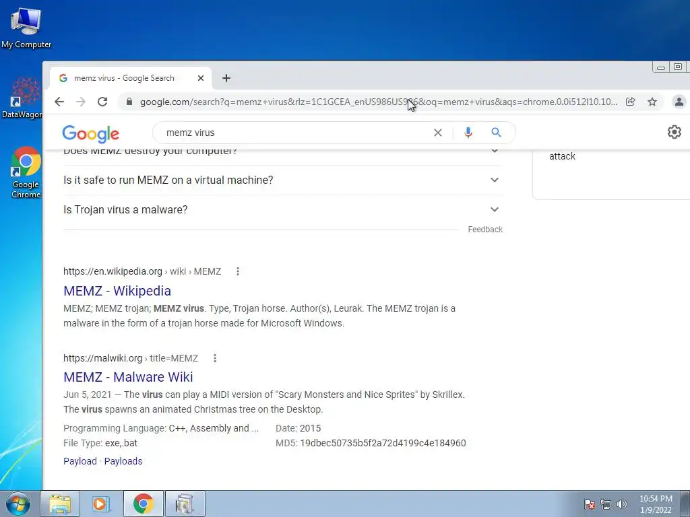This screenshot has height=517, width=690.
Task: Open a new tab with plus button
Action: (226, 78)
